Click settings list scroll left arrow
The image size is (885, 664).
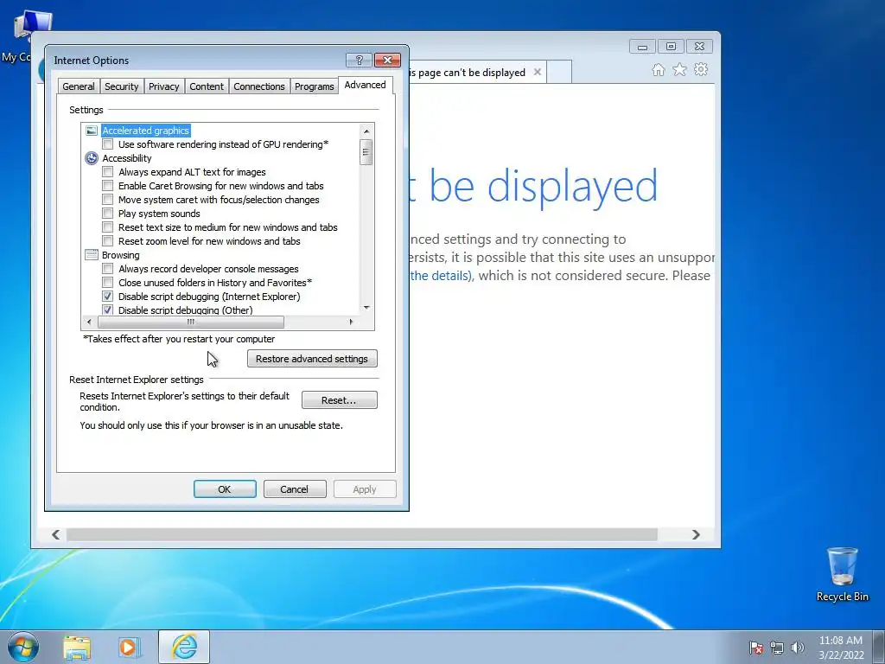89,322
